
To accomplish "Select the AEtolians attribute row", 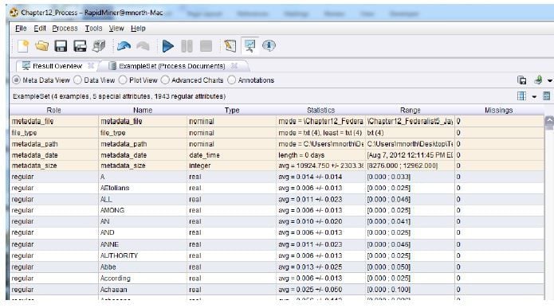I will pyautogui.click(x=277, y=188).
